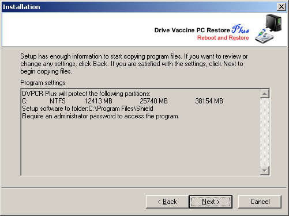This screenshot has height=216, width=289.
Task: Click the Drive Vaccine hard drive logo icon
Action: pos(269,29)
